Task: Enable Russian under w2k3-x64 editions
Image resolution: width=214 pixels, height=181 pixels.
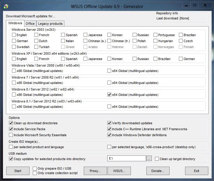Action: tap(134, 59)
